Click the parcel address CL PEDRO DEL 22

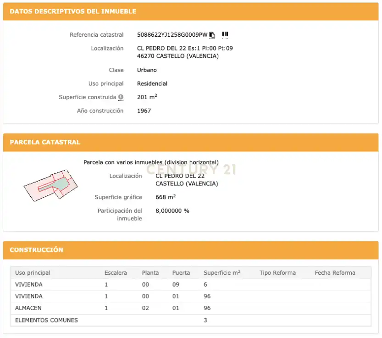(x=180, y=176)
